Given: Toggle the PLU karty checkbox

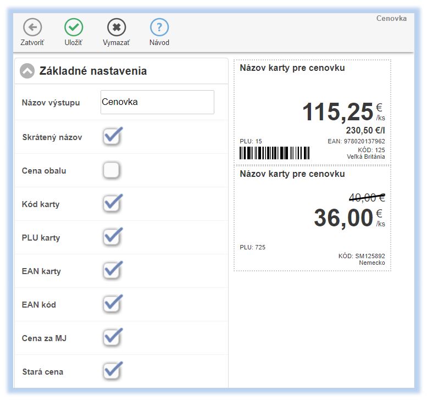Looking at the screenshot, I should pyautogui.click(x=112, y=238).
